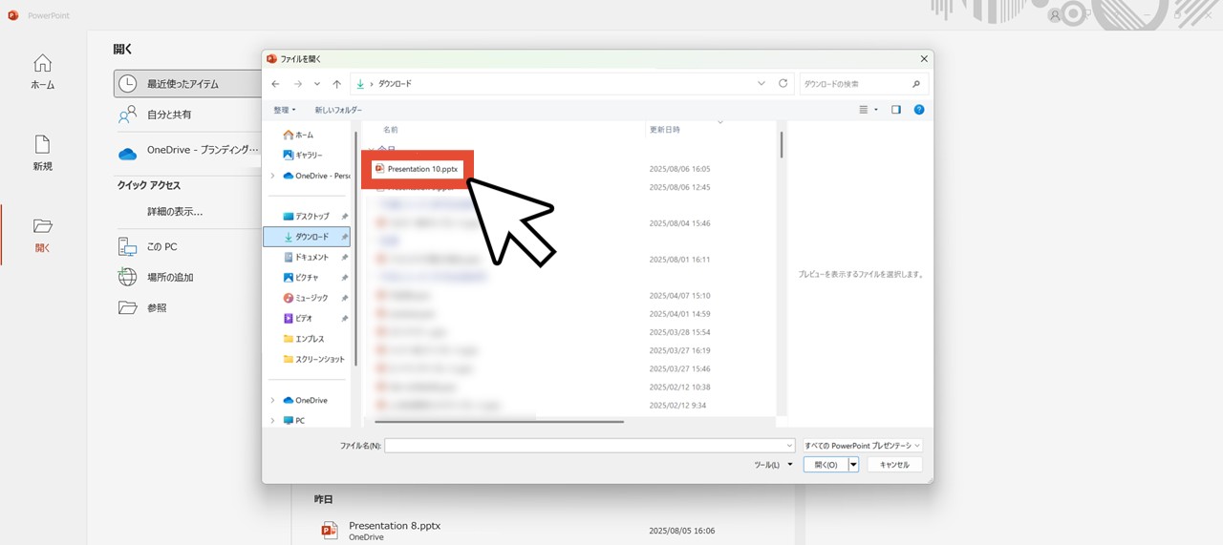Click 詳細の表示... link
The height and width of the screenshot is (545, 1223).
pyautogui.click(x=175, y=212)
